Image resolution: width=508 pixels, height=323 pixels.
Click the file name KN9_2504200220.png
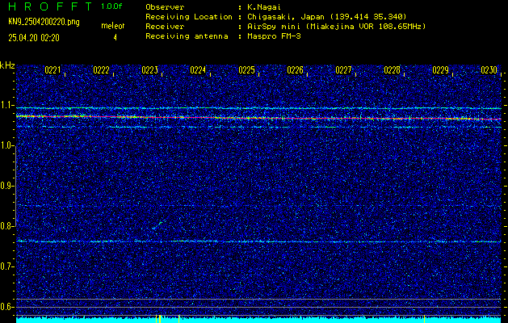point(44,23)
